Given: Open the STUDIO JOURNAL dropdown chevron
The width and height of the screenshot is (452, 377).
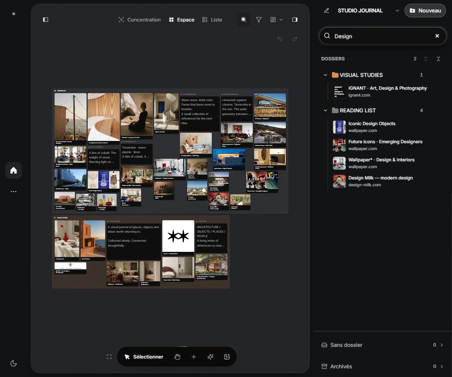Looking at the screenshot, I should [x=397, y=11].
